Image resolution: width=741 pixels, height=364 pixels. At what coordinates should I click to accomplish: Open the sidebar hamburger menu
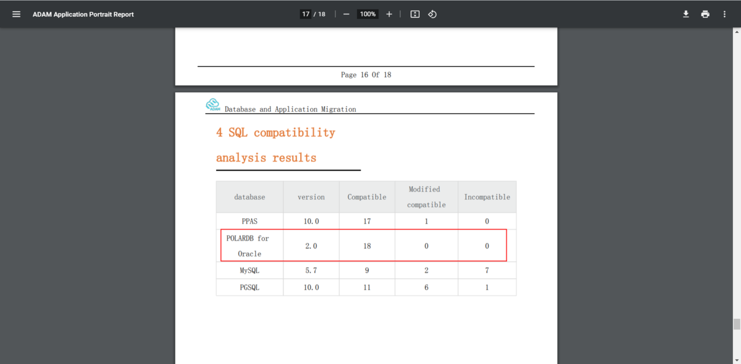pyautogui.click(x=17, y=14)
